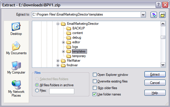Select the templates folder label
The height and width of the screenshot is (107, 170).
click(x=79, y=51)
